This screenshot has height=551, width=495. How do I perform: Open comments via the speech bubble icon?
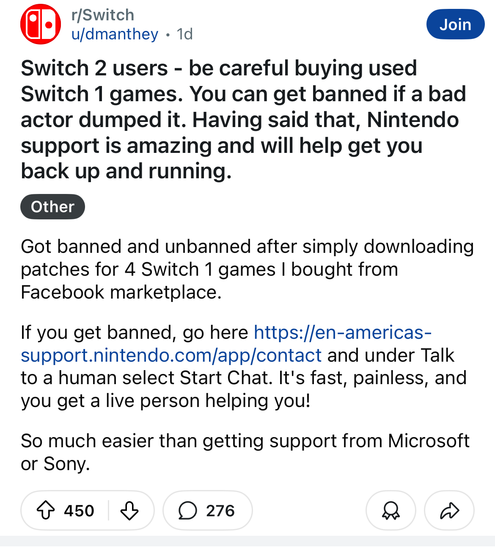tap(187, 510)
